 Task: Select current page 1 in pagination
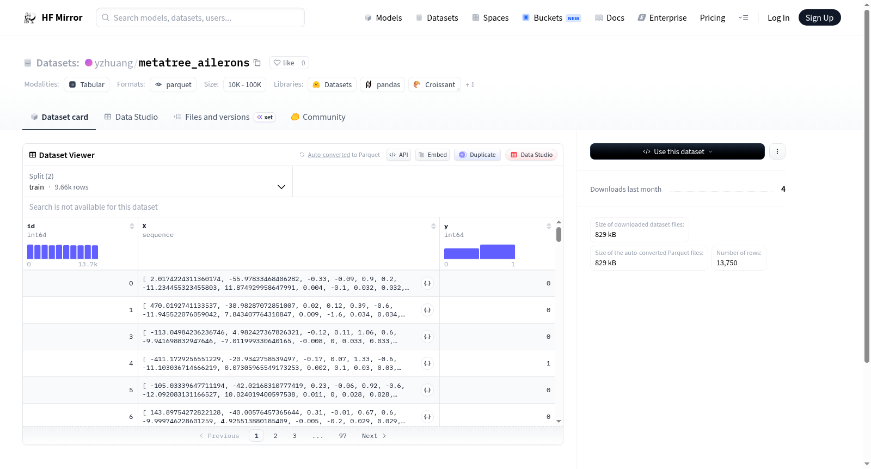(x=256, y=436)
